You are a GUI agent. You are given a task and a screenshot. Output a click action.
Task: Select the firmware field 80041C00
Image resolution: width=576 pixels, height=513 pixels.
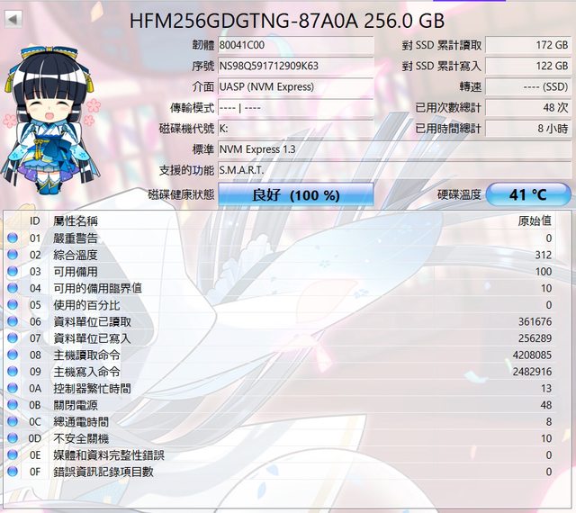click(x=296, y=45)
